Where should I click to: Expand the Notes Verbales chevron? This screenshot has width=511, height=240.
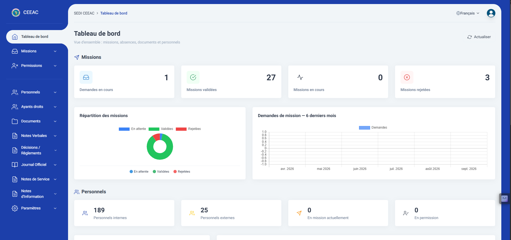click(55, 136)
